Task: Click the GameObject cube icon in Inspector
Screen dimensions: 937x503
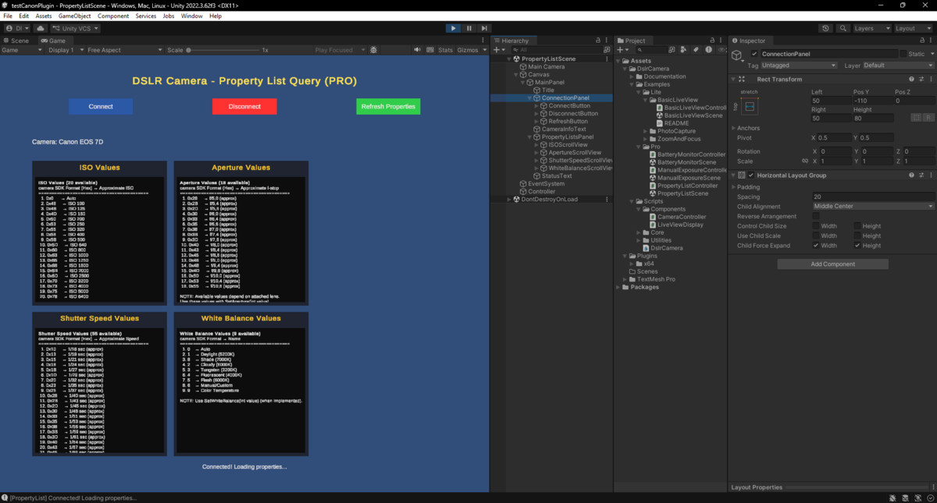Action: tap(738, 55)
